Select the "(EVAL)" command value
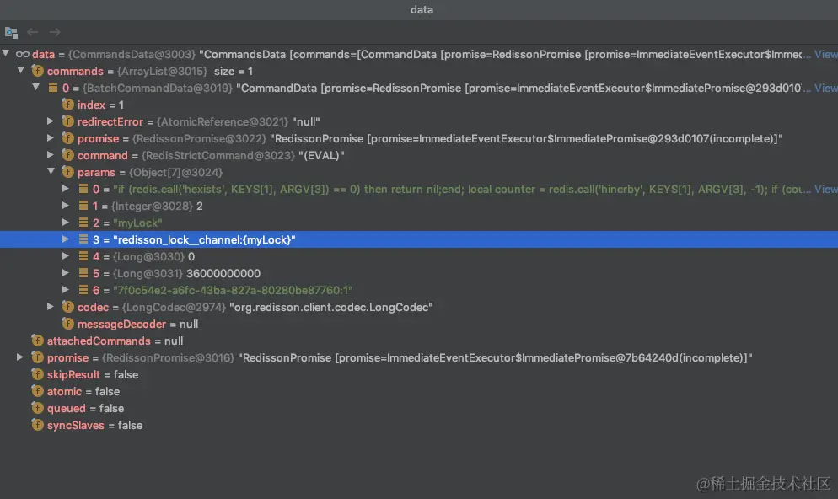This screenshot has width=838, height=499. [321, 155]
